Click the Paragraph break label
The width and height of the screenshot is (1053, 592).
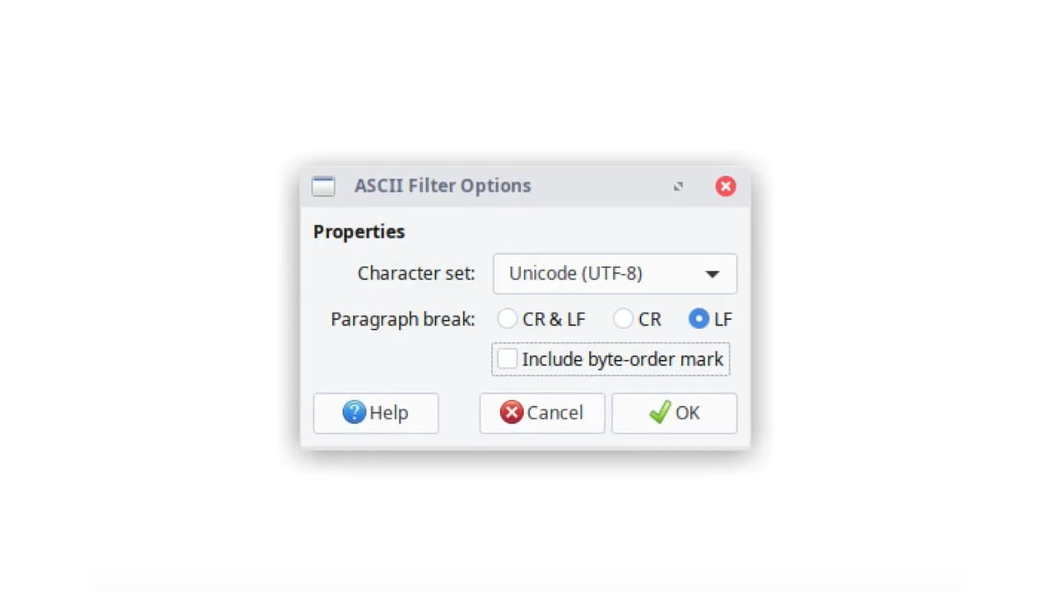tap(402, 319)
